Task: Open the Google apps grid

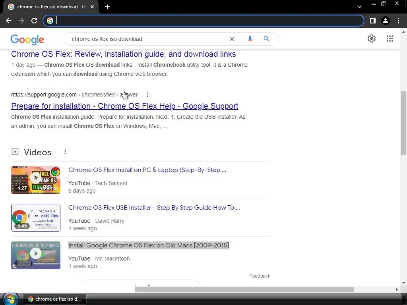Action: point(390,39)
